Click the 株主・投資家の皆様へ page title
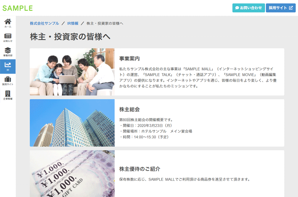298x197 pixels. pyautogui.click(x=70, y=36)
